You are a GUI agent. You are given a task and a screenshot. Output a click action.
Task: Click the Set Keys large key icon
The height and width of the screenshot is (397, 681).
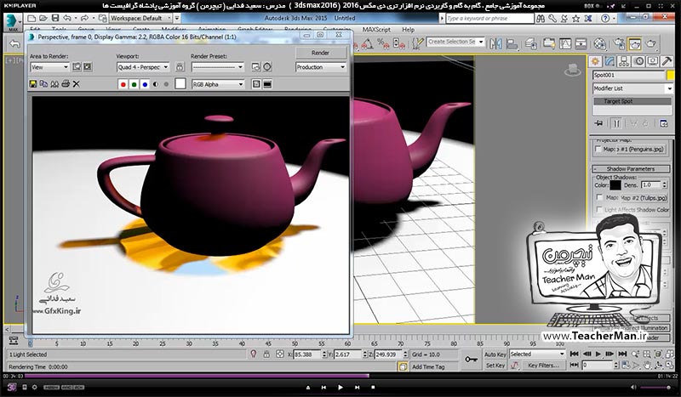point(472,360)
